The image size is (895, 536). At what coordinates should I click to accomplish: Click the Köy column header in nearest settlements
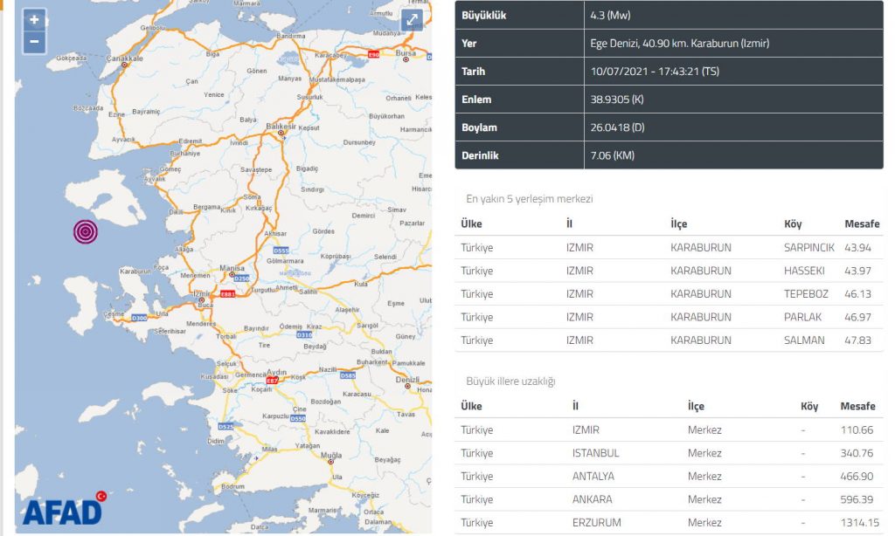(793, 224)
